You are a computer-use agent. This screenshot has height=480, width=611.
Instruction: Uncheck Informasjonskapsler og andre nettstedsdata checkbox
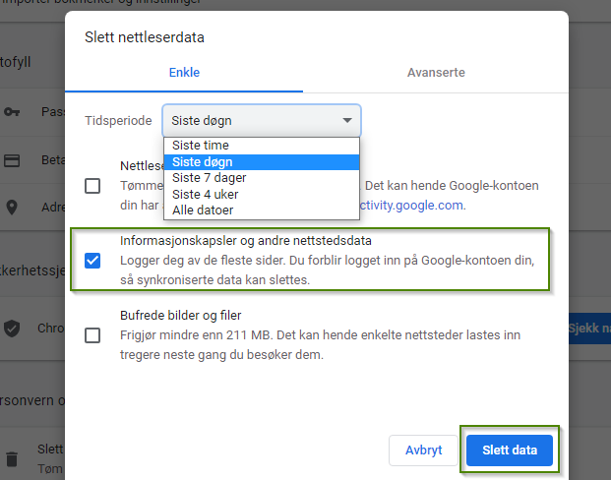click(92, 261)
